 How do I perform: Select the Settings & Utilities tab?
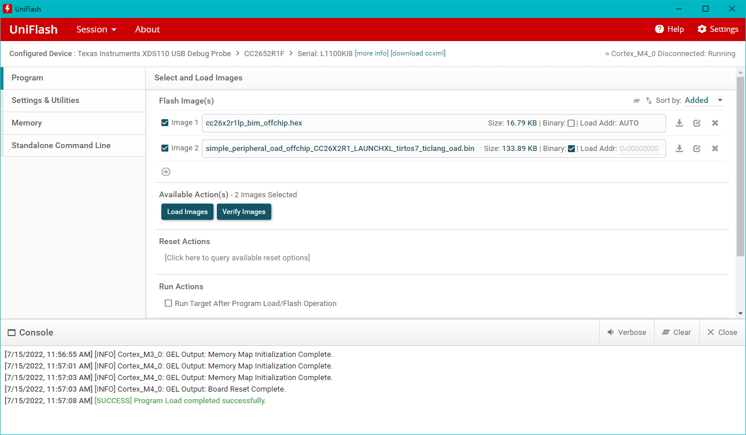point(45,100)
